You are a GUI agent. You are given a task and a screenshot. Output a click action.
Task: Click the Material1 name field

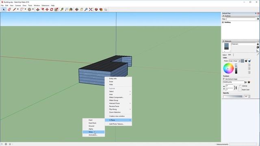tap(244, 44)
